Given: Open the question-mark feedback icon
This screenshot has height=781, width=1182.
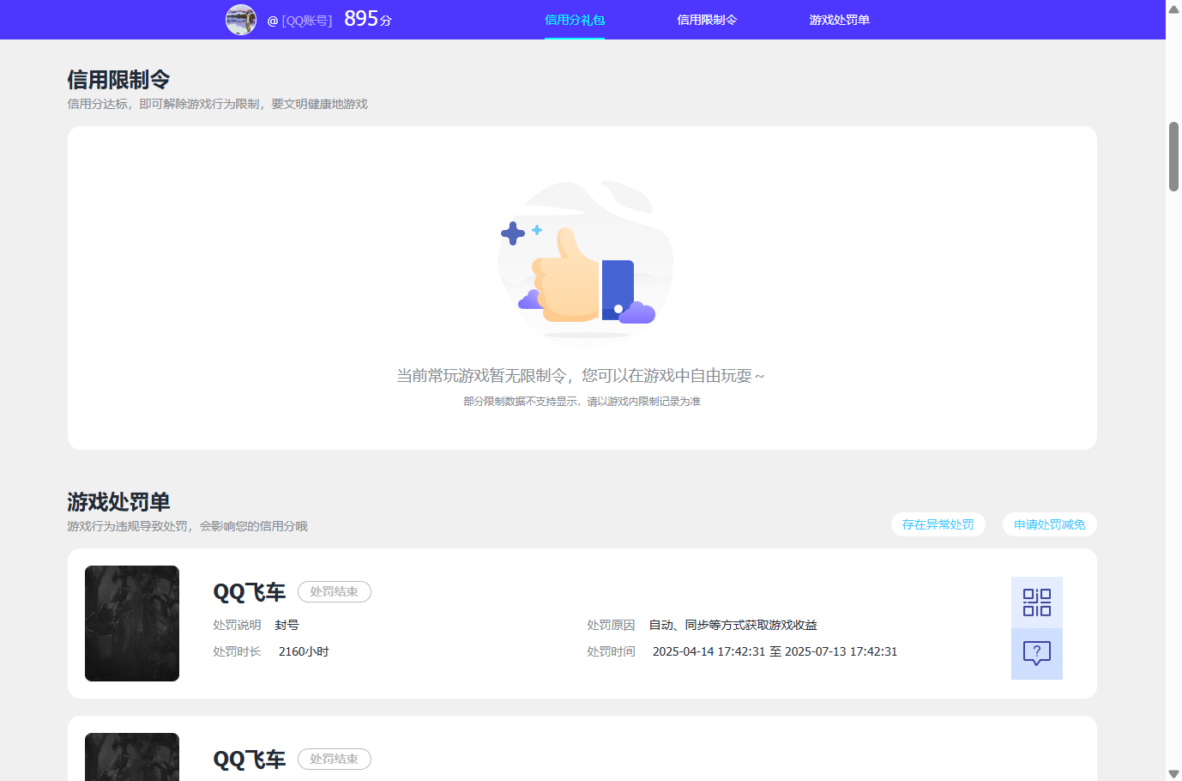Looking at the screenshot, I should coord(1036,653).
